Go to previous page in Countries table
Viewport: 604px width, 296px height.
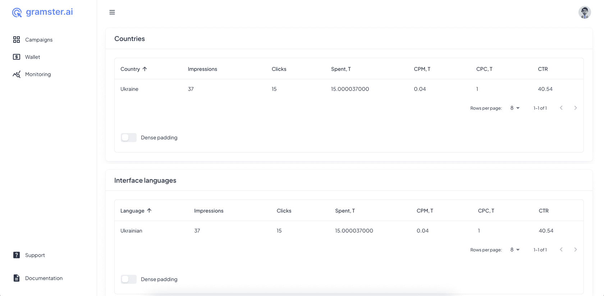point(561,108)
